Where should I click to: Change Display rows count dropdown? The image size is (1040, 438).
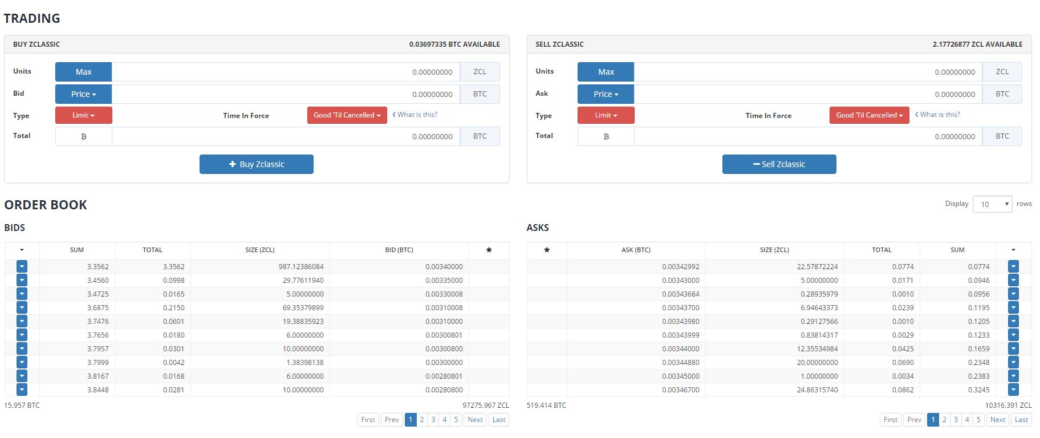(993, 204)
